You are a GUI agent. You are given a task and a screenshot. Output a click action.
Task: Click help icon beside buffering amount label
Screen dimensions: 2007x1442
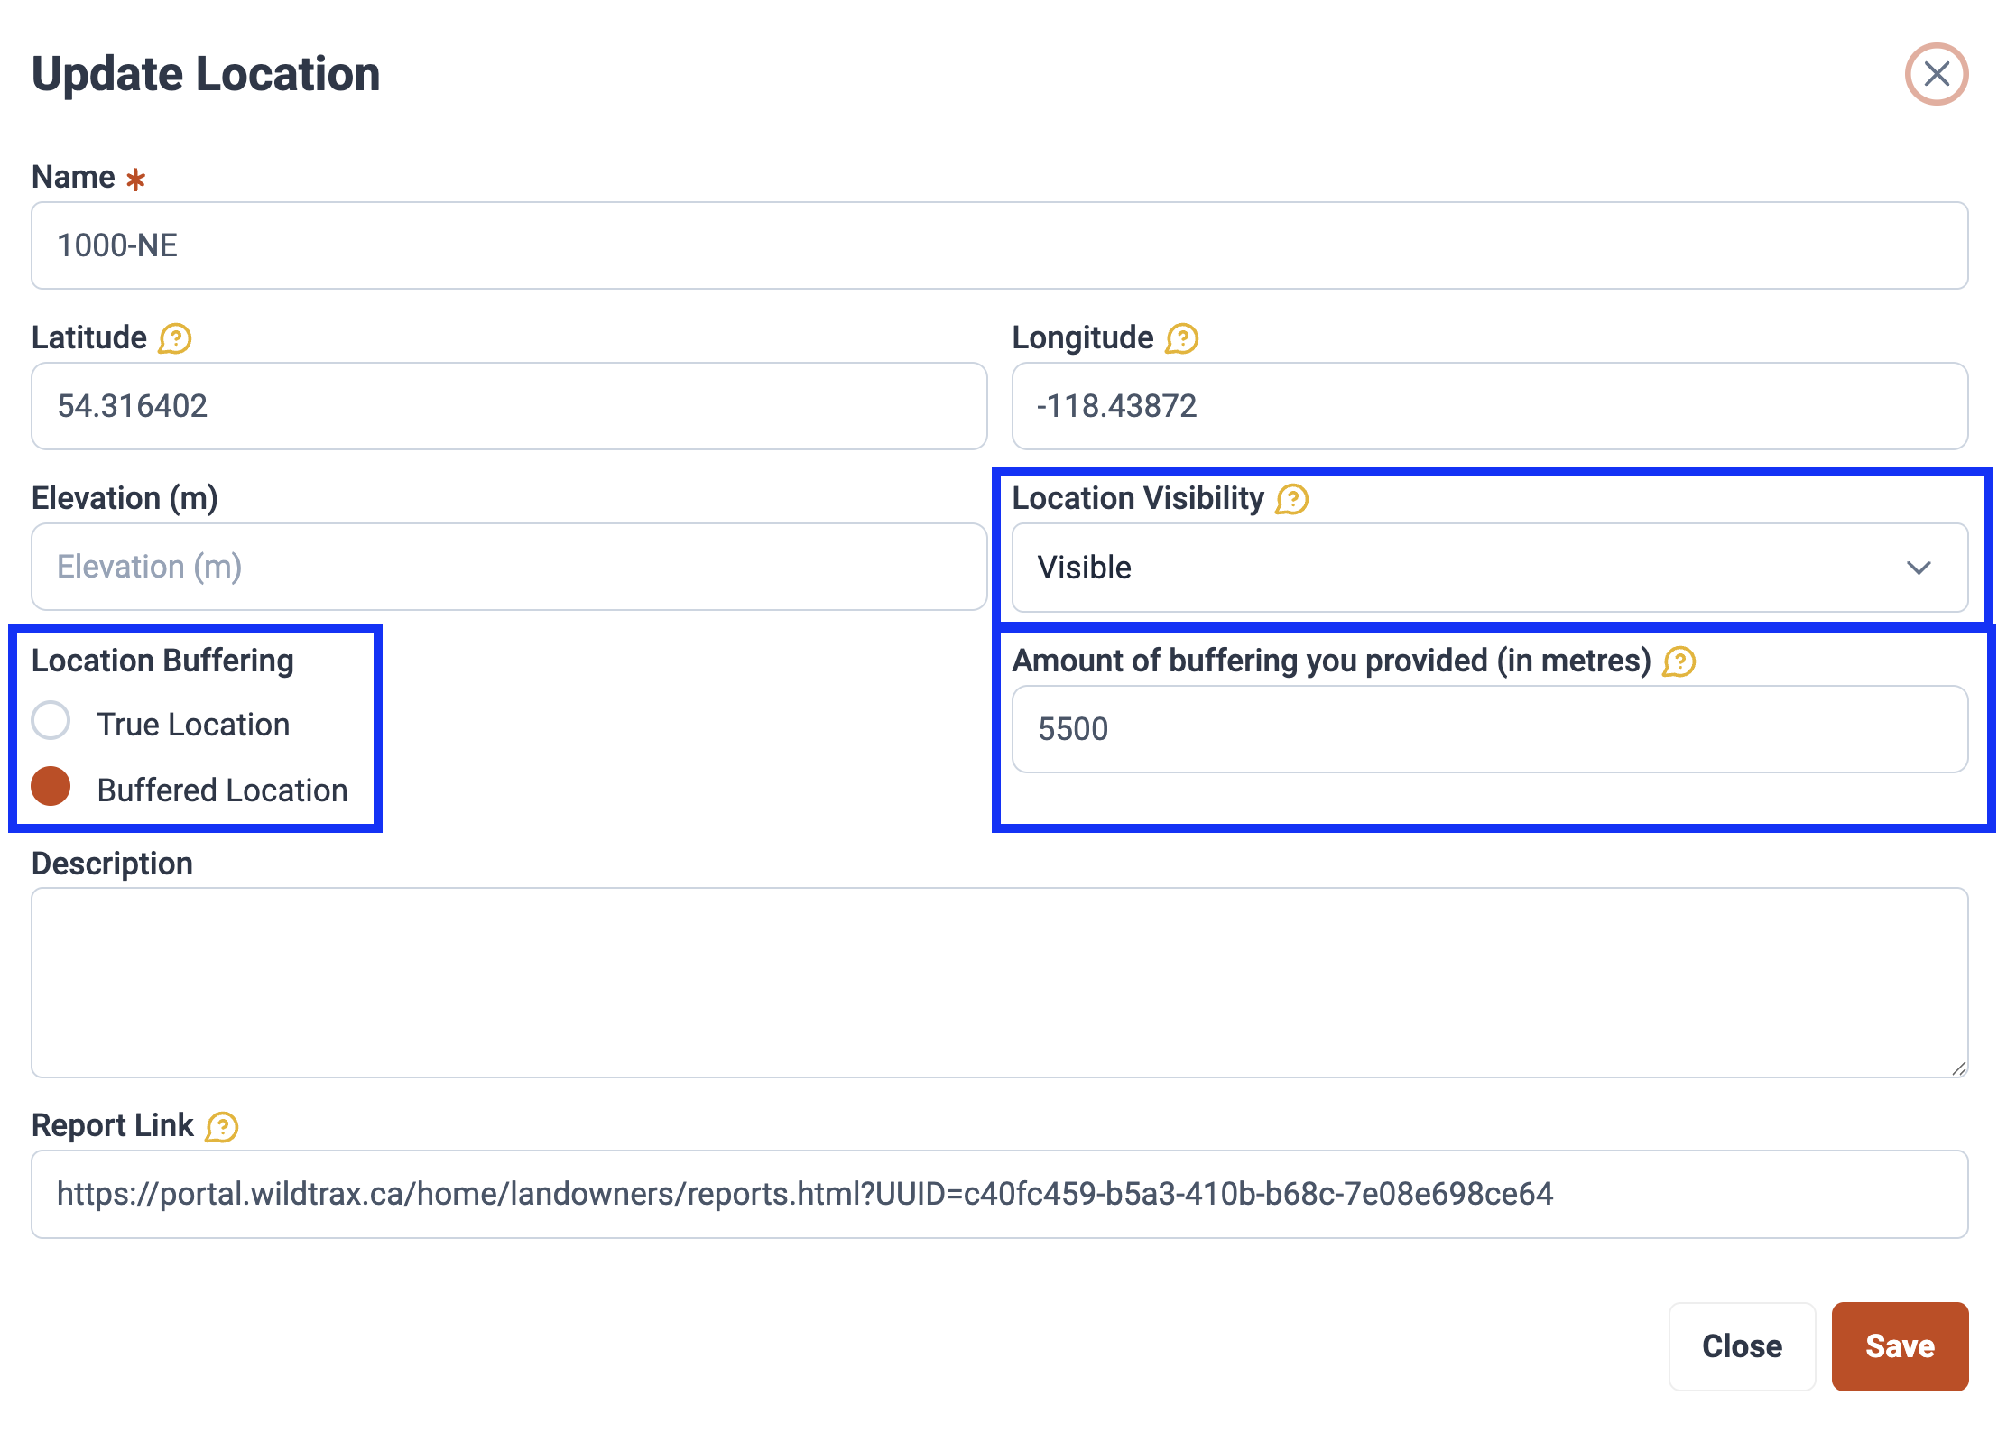[1679, 662]
